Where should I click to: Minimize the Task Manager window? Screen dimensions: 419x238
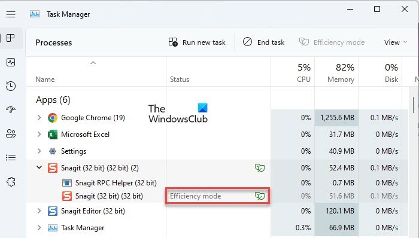point(350,9)
